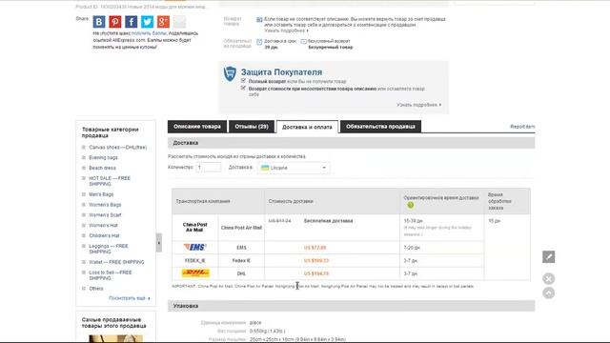
Task: Click the Fedex IE shipping price
Action: (315, 260)
